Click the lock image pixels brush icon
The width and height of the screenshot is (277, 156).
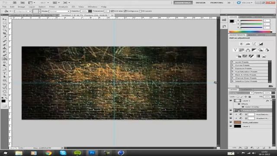(242, 97)
